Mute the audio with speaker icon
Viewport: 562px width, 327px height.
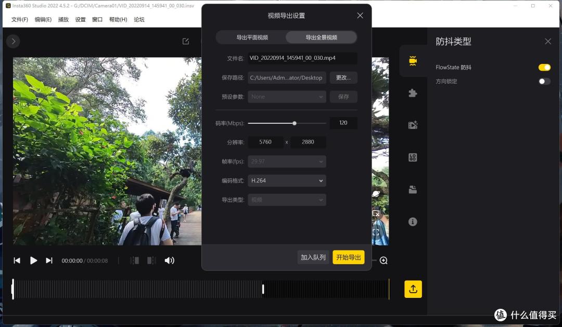[x=169, y=260]
